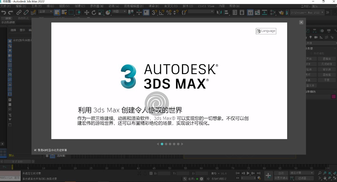337x182 pixels.
Task: Open the 文件(F) menu
Action: [x=5, y=6]
